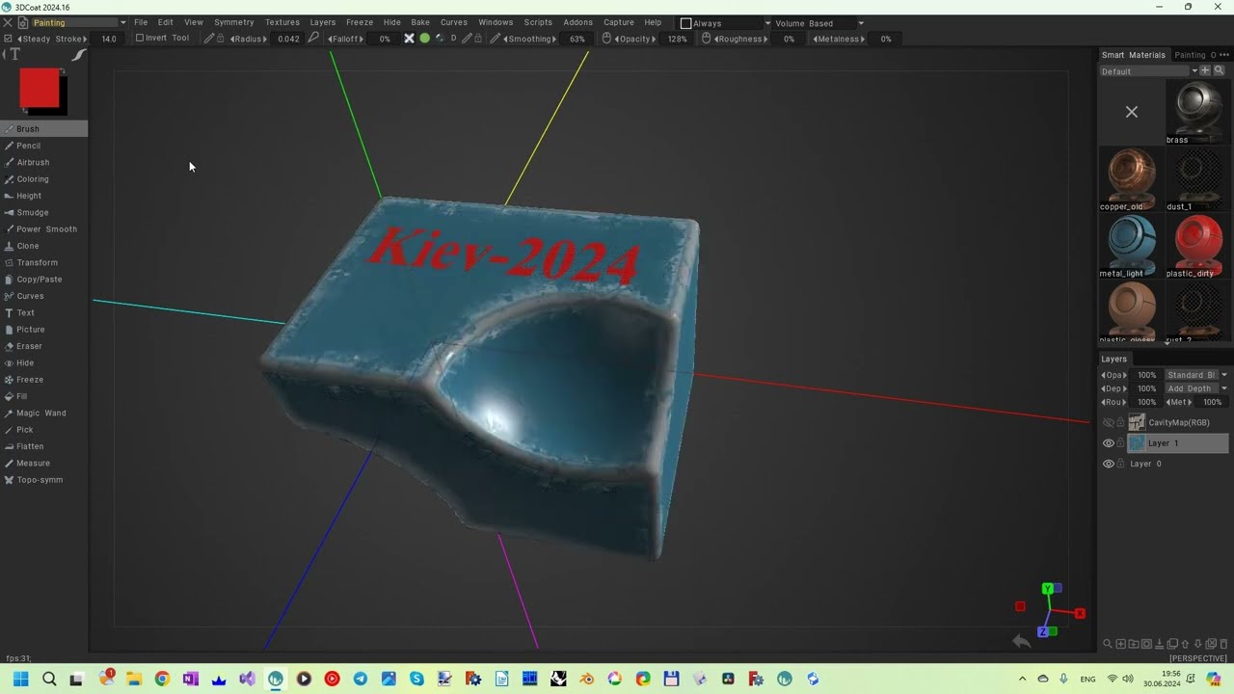Open the Addons menu
The height and width of the screenshot is (694, 1234).
[x=577, y=22]
